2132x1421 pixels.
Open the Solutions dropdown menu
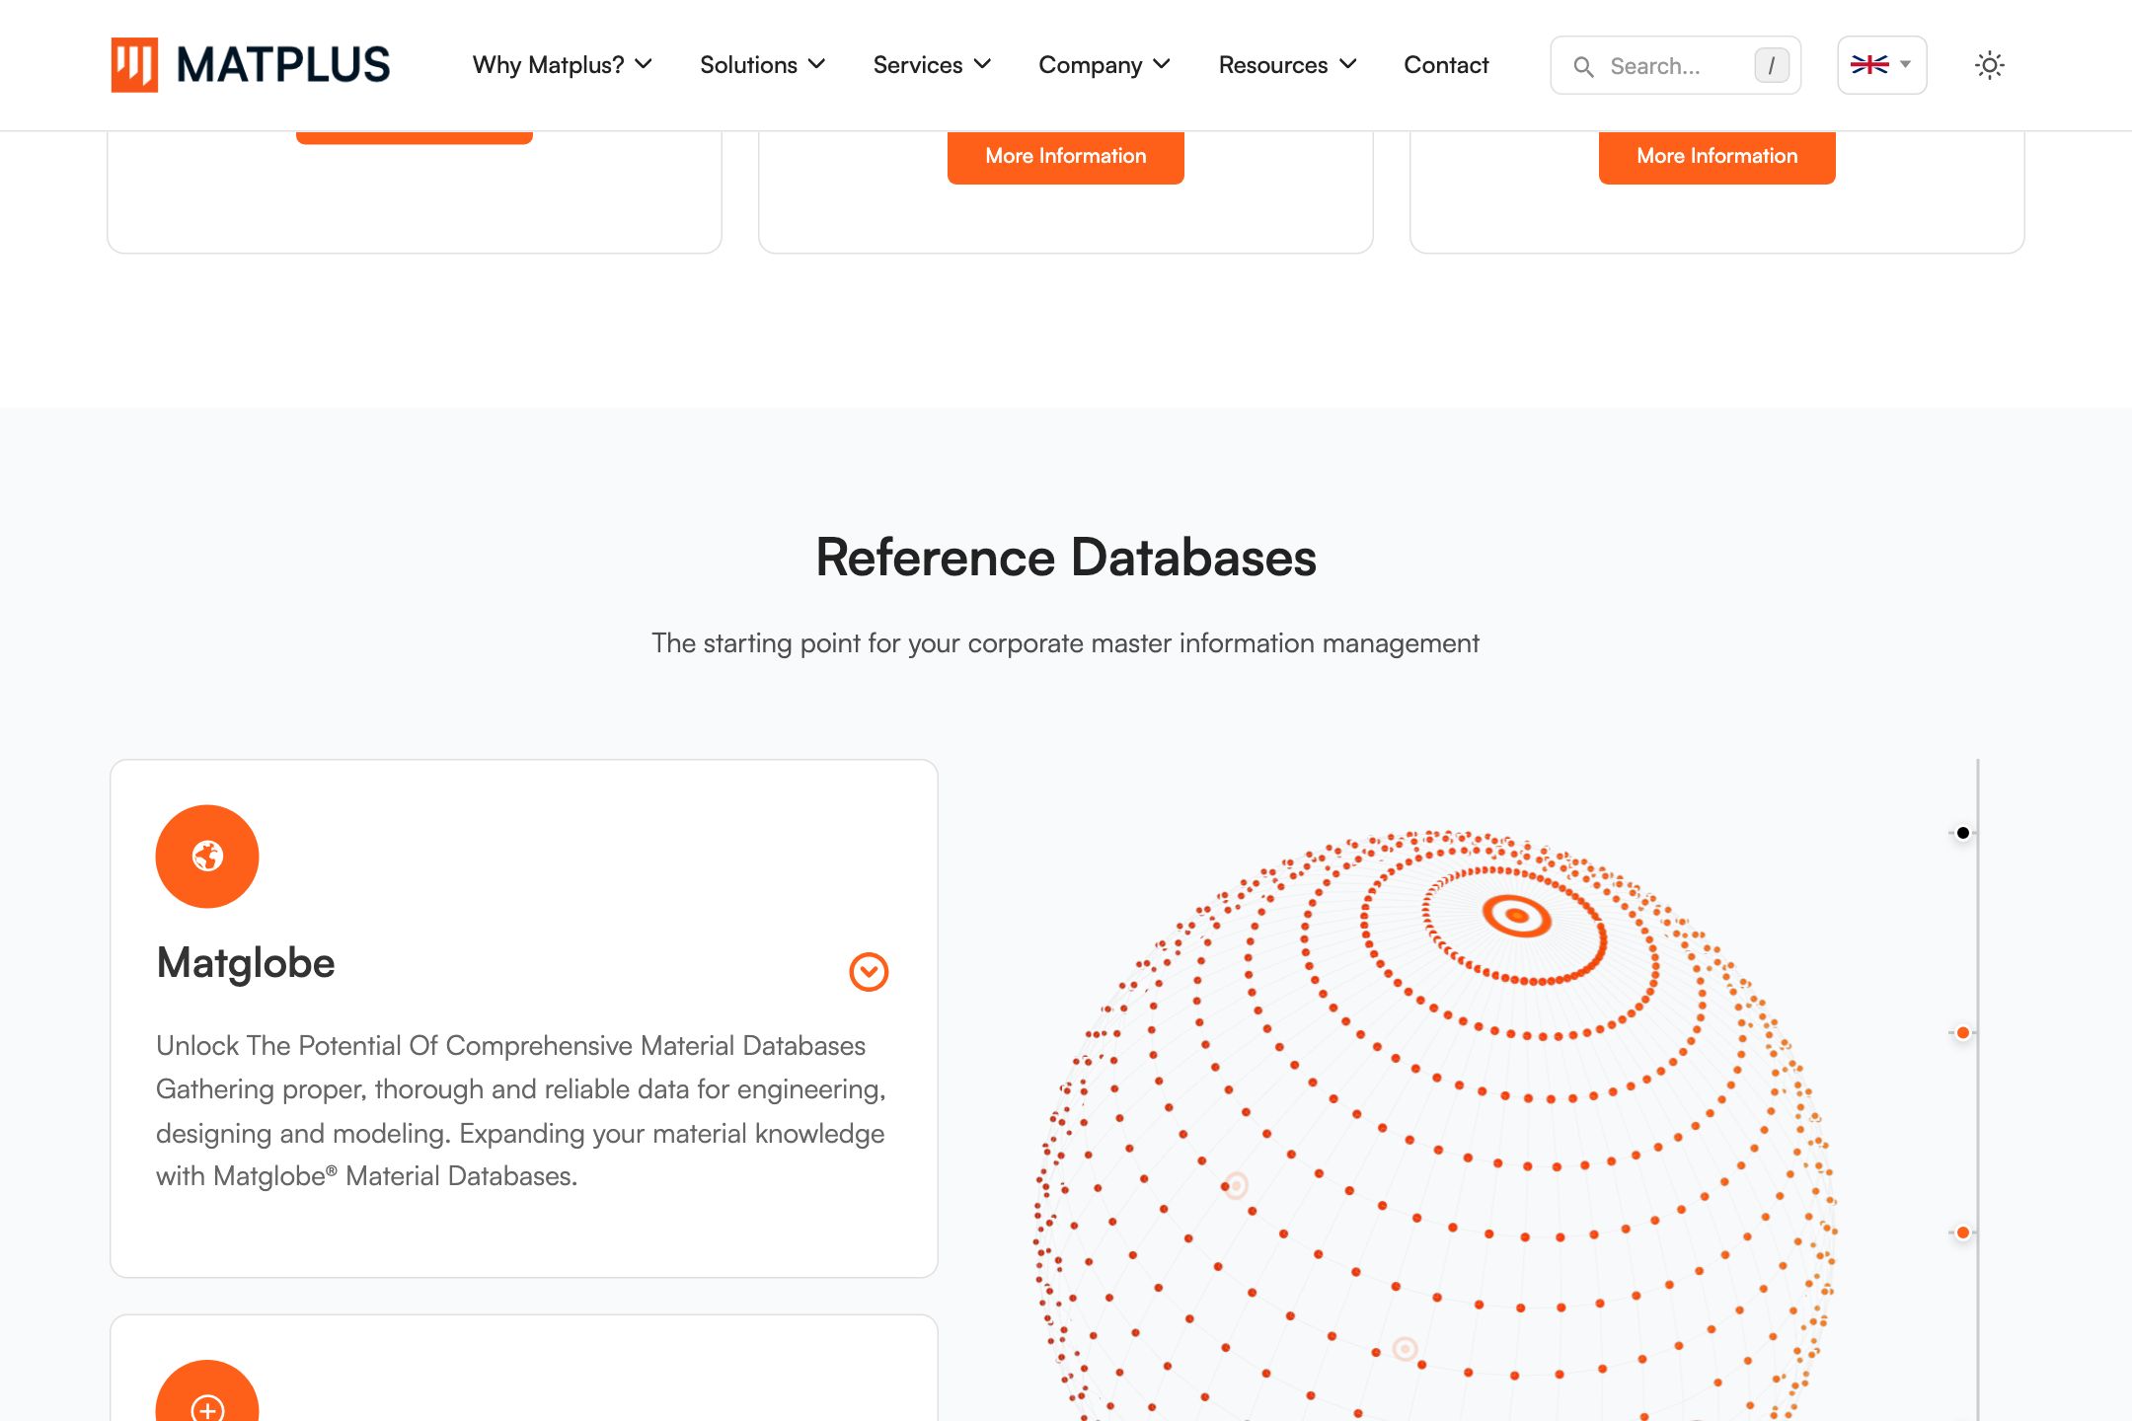pos(763,65)
